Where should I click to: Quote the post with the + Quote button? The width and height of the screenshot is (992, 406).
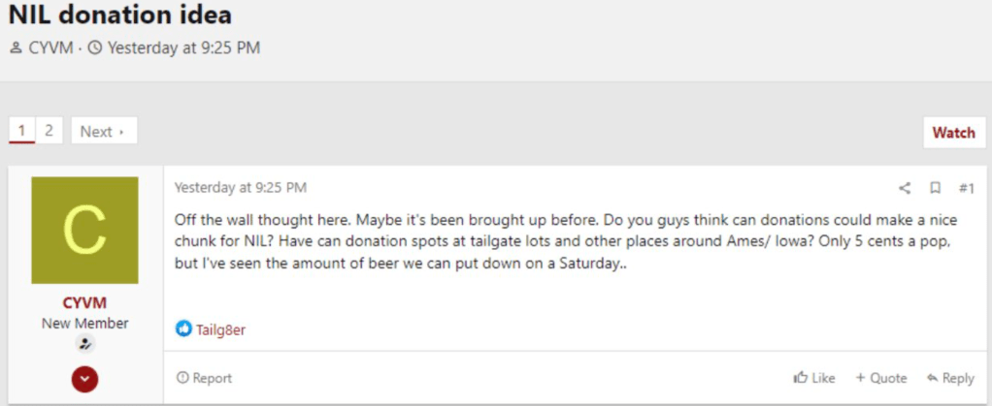[881, 378]
